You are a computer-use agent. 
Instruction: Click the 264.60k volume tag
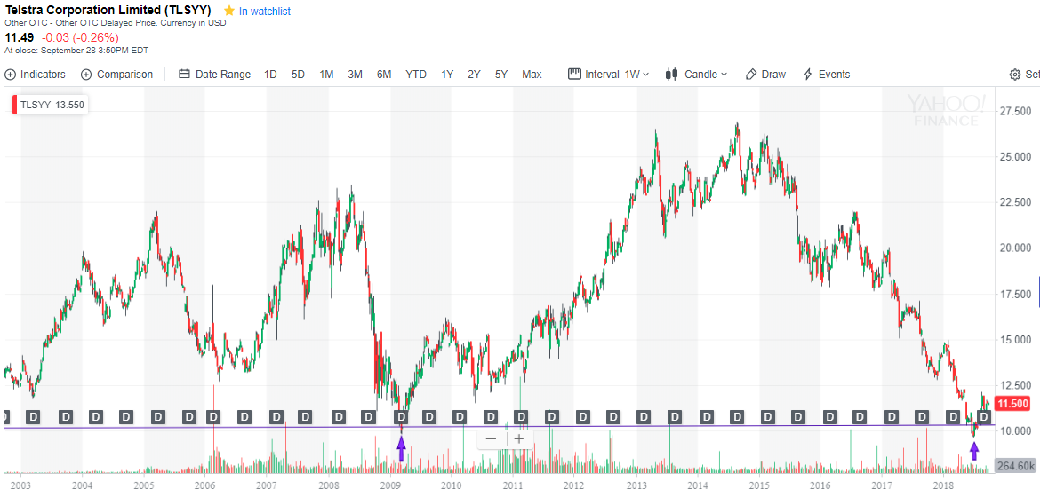point(1015,466)
